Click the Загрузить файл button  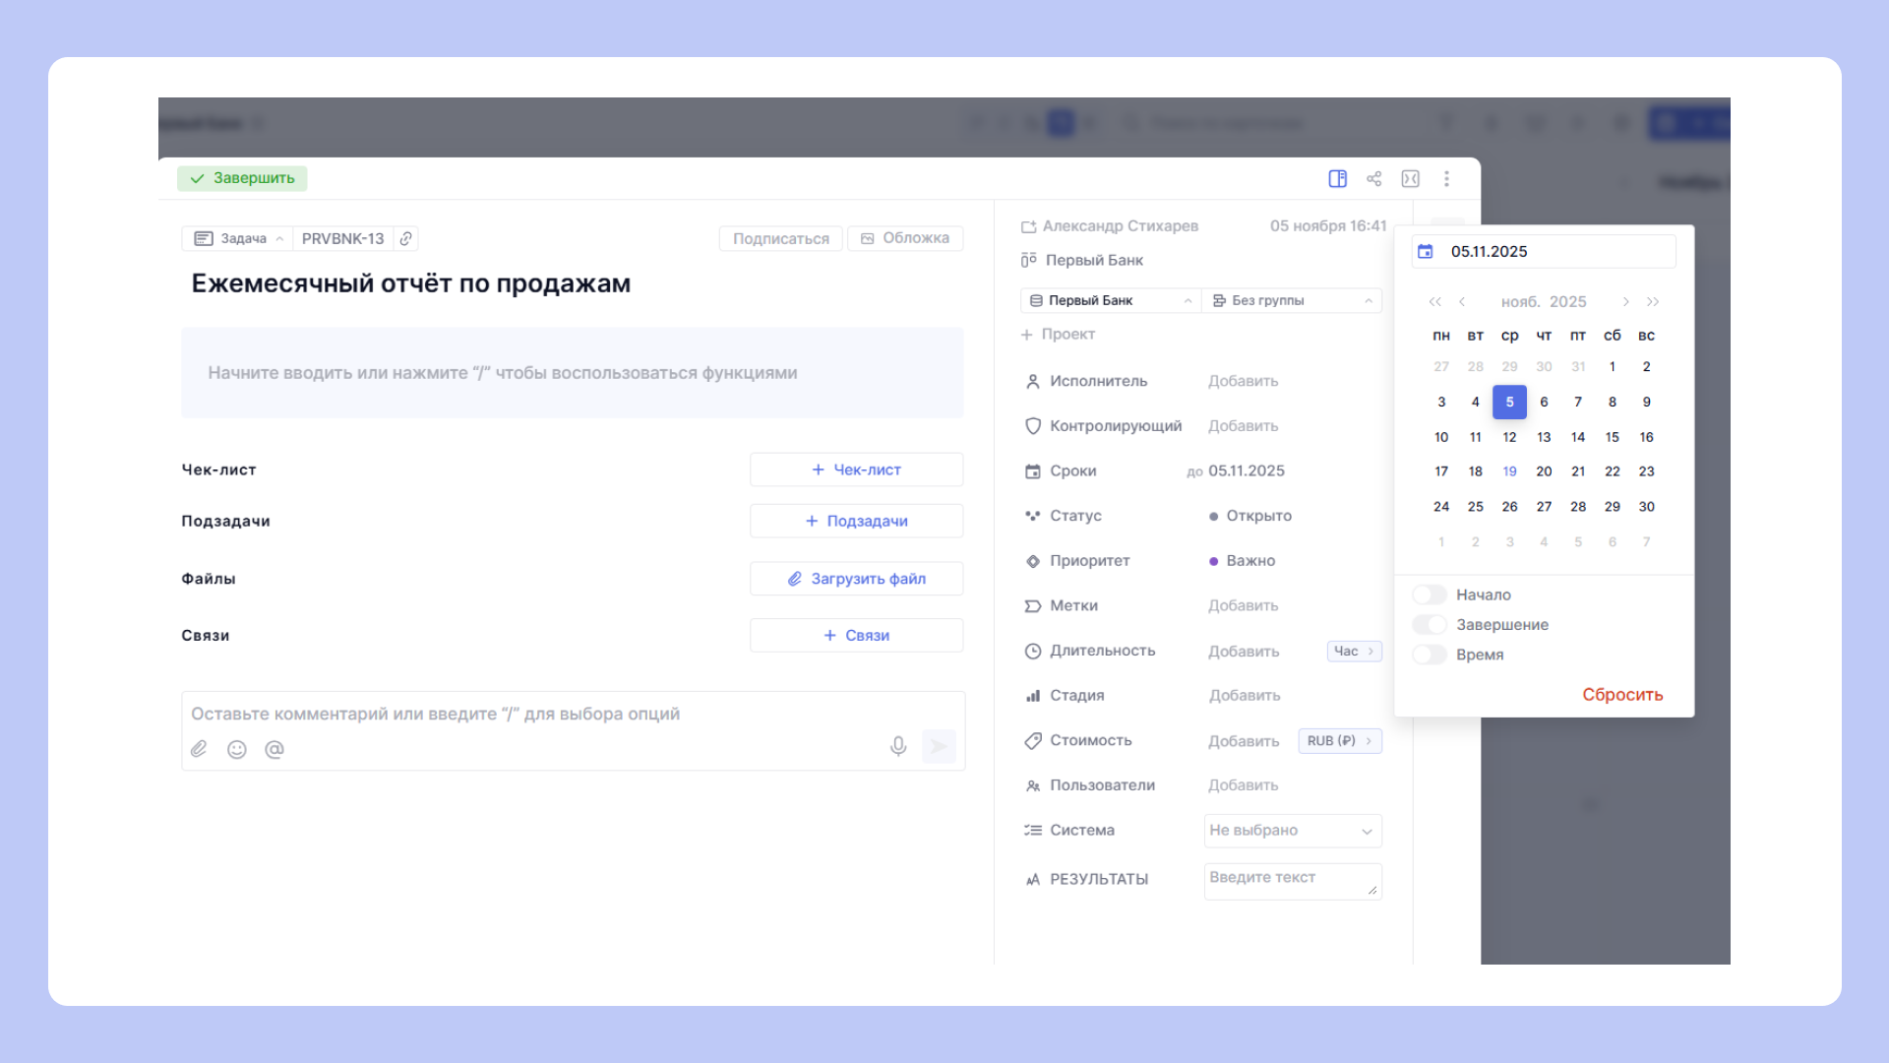point(856,579)
